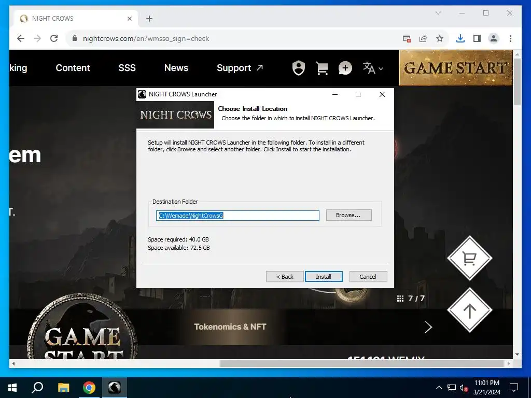Click the diamond scroll-to-top arrow
The image size is (531, 398).
(469, 310)
